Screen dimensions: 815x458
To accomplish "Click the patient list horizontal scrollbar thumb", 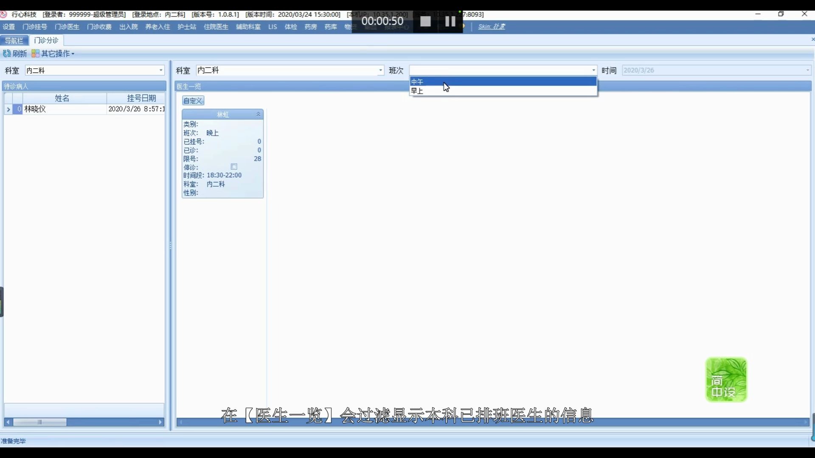I will click(40, 422).
